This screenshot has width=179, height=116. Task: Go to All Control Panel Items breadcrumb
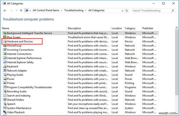tap(46, 10)
